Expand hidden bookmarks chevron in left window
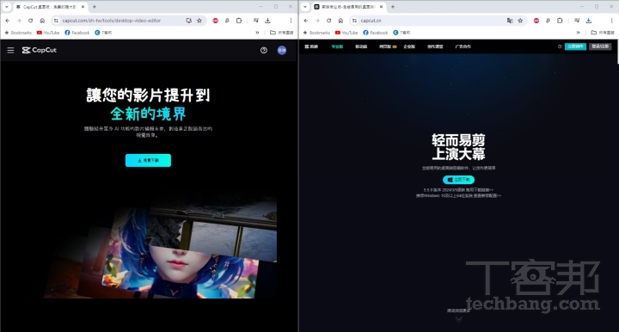Image resolution: width=619 pixels, height=332 pixels. coord(257,33)
